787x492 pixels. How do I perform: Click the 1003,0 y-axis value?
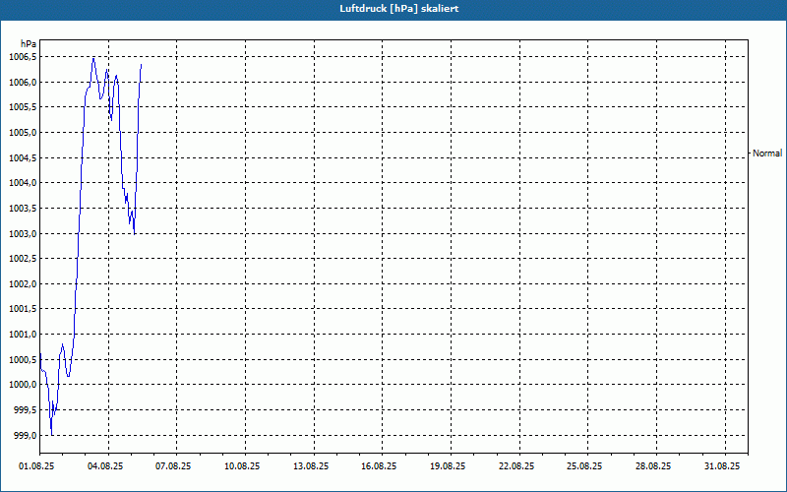[23, 234]
